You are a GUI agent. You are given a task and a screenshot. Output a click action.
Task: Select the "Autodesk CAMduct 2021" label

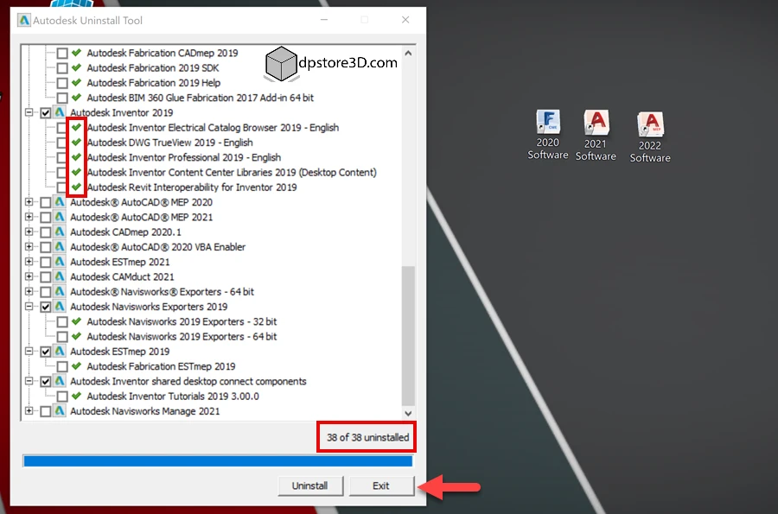point(122,276)
